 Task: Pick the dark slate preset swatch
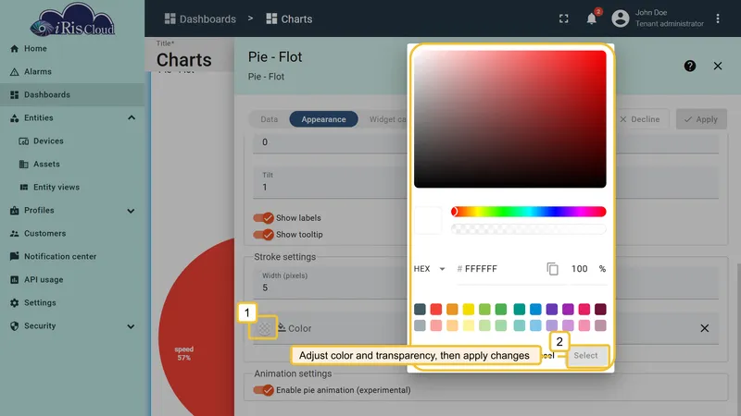(x=420, y=310)
